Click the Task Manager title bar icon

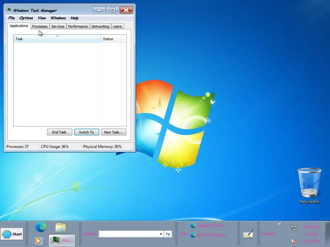[9, 10]
